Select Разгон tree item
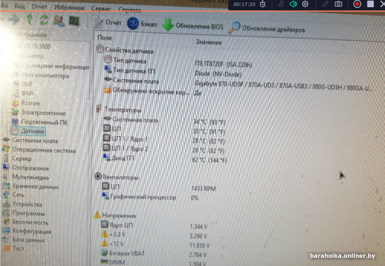This screenshot has width=385, height=266. (x=26, y=103)
